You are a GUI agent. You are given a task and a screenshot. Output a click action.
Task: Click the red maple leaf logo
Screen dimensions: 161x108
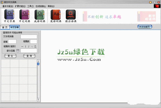pos(157,6)
